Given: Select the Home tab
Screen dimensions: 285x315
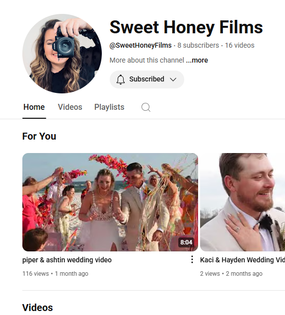Looking at the screenshot, I should [x=34, y=107].
